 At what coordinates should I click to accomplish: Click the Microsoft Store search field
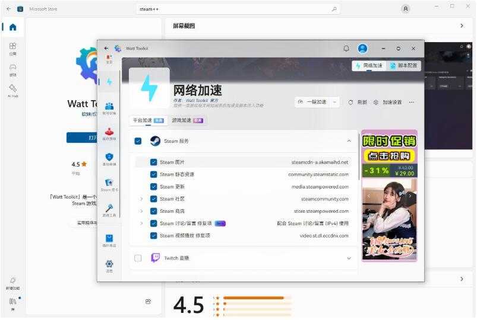[x=238, y=9]
